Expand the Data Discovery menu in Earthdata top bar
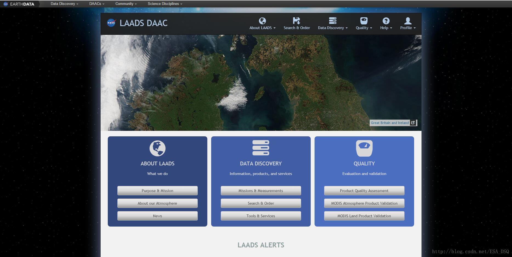 tap(64, 4)
